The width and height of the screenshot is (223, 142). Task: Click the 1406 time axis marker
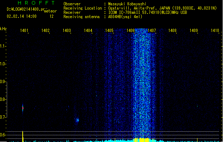click(130, 31)
